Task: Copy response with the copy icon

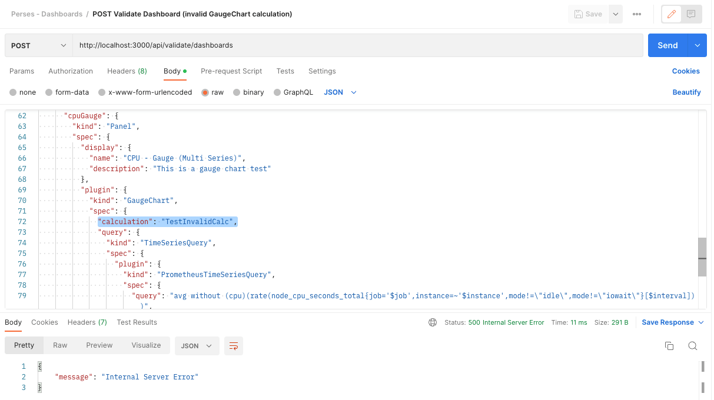Action: pos(669,346)
